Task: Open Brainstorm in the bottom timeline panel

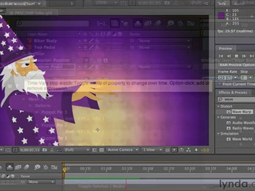Action: pyautogui.click(x=37, y=167)
